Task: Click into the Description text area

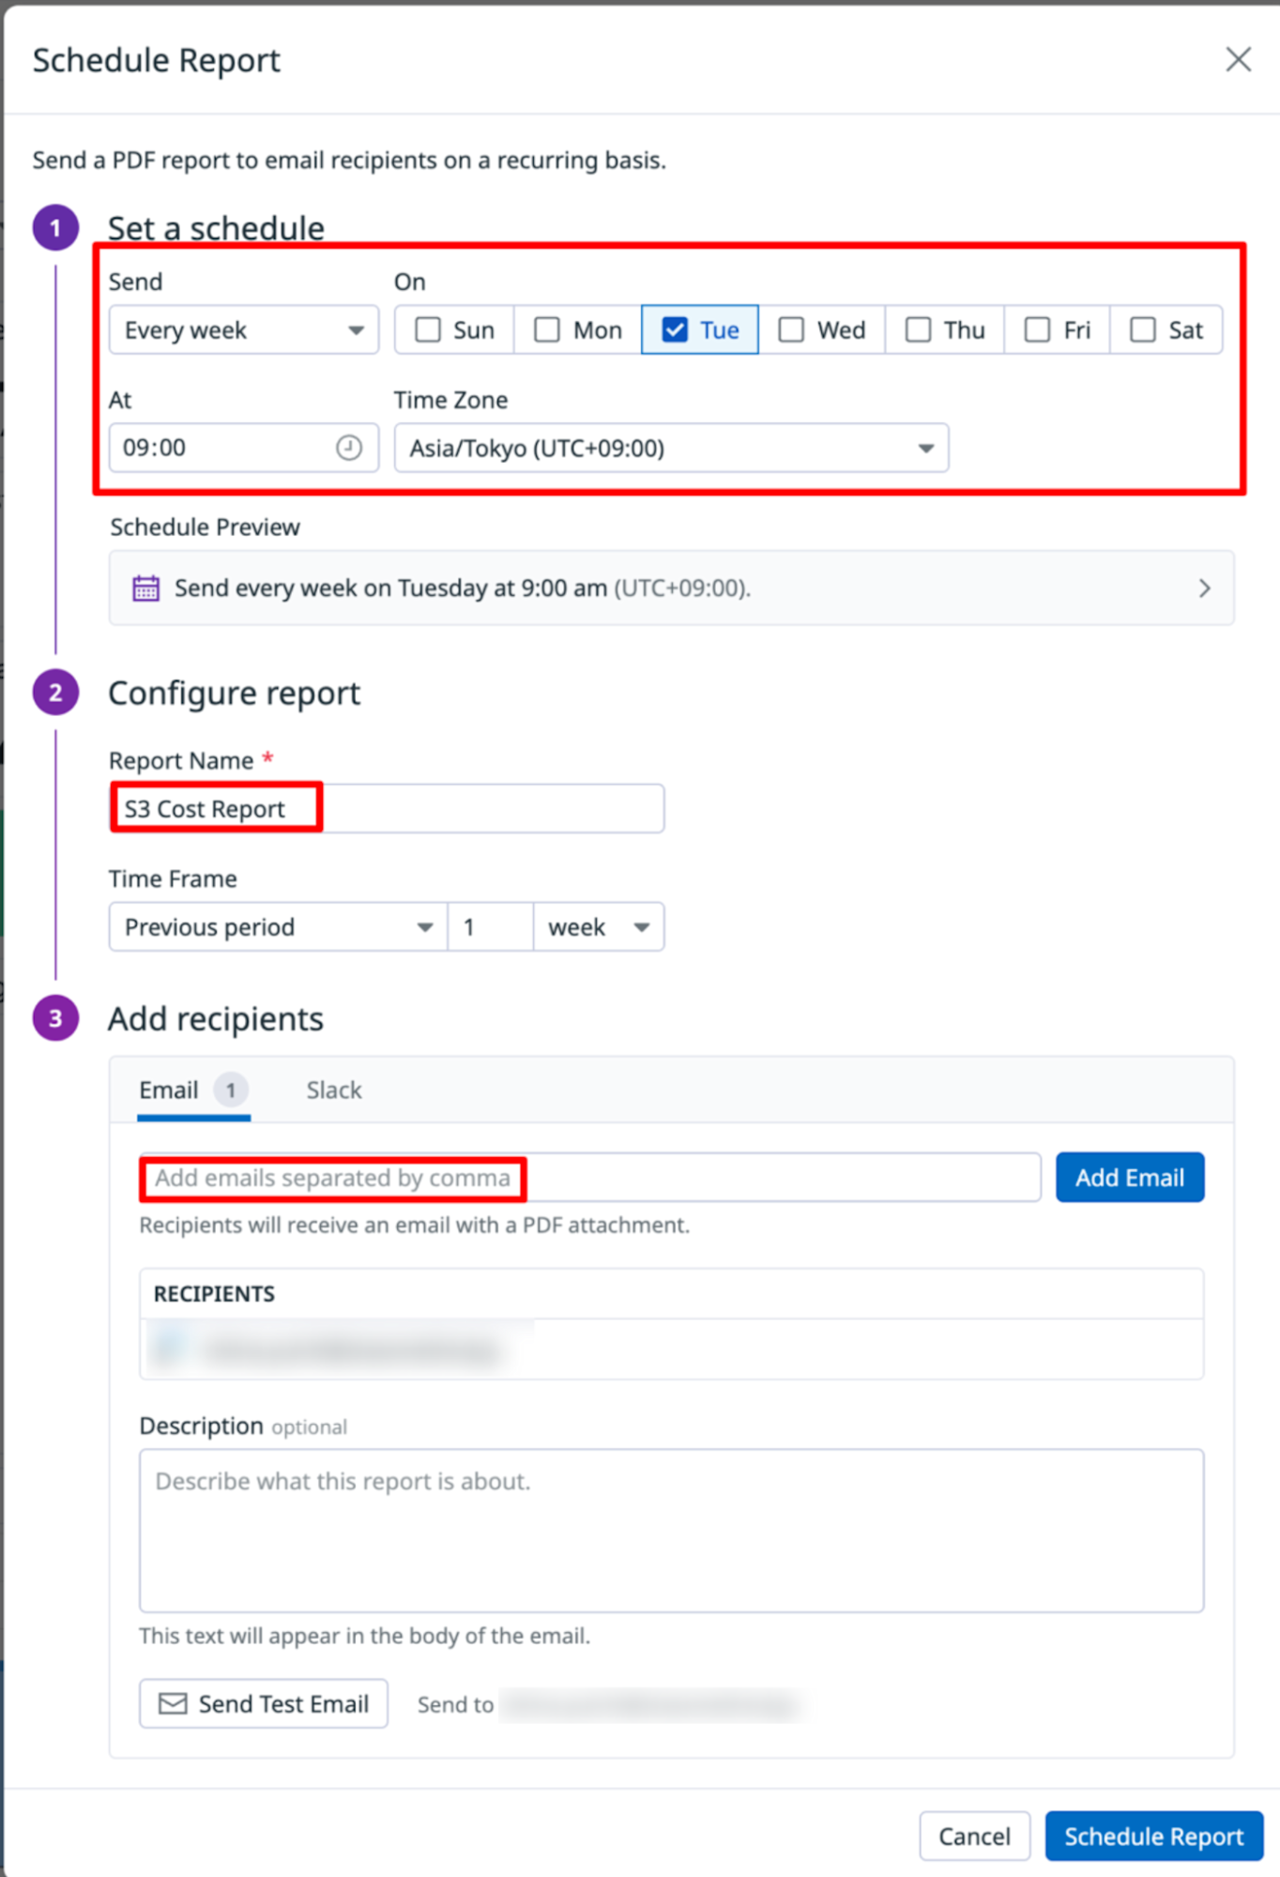Action: (x=671, y=1530)
